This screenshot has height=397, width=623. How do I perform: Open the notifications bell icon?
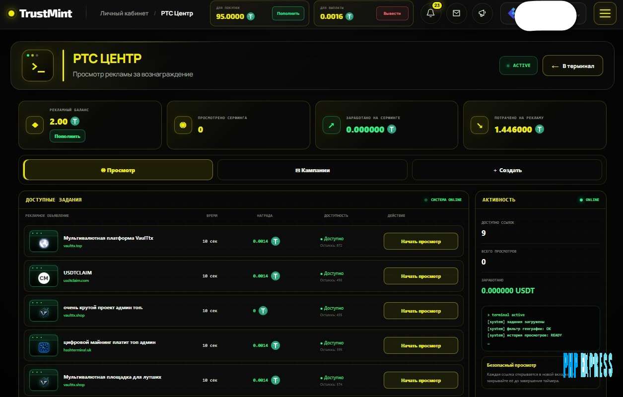click(x=430, y=13)
